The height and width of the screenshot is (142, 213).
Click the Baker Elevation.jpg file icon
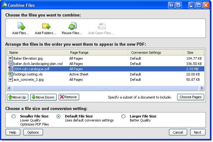click(x=10, y=58)
